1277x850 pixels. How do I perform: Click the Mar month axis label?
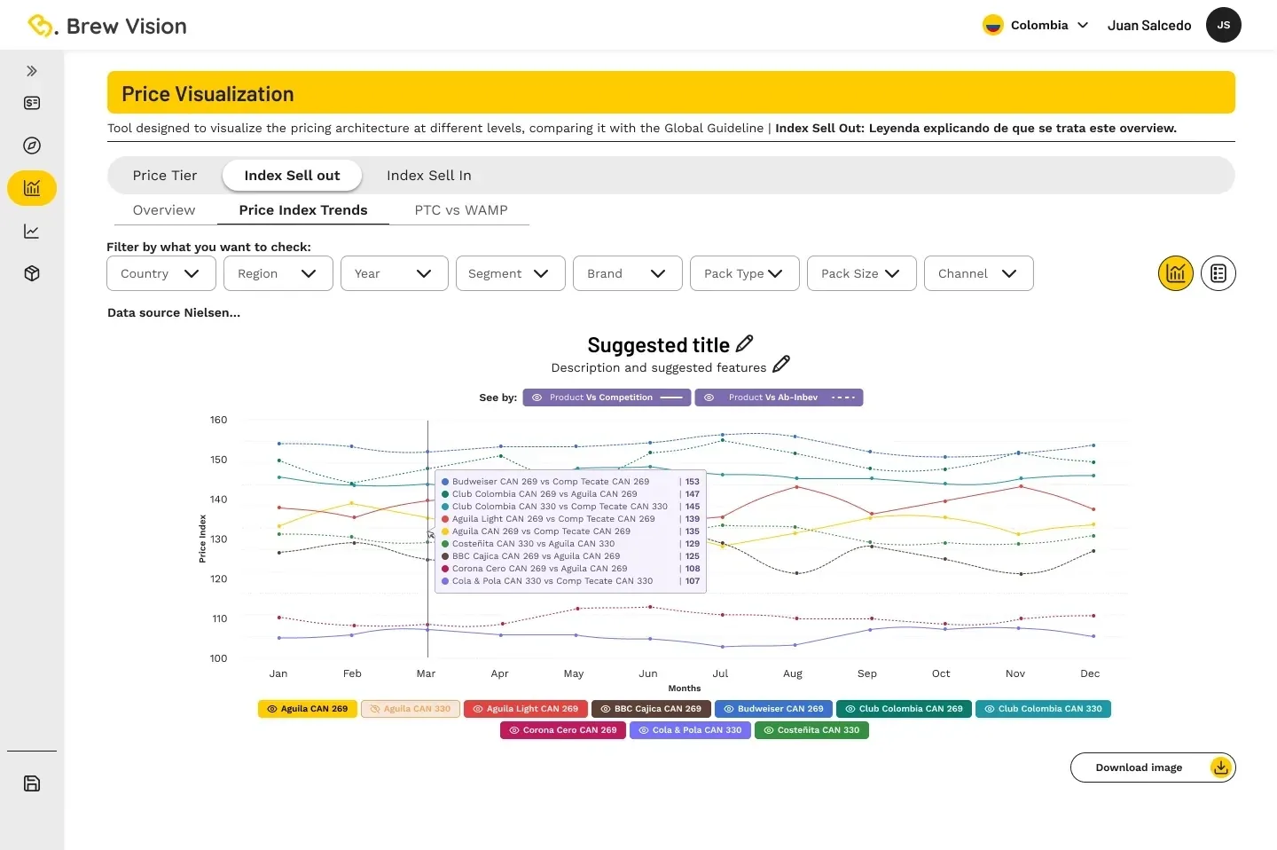pos(426,673)
